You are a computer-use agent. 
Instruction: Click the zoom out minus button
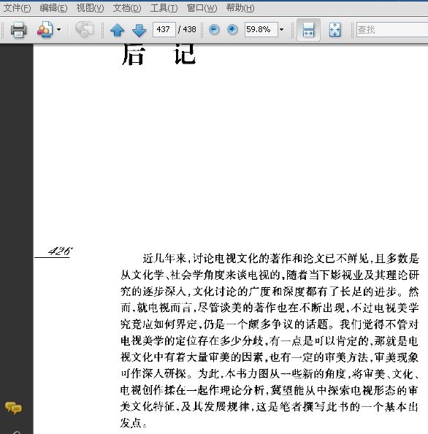[214, 29]
